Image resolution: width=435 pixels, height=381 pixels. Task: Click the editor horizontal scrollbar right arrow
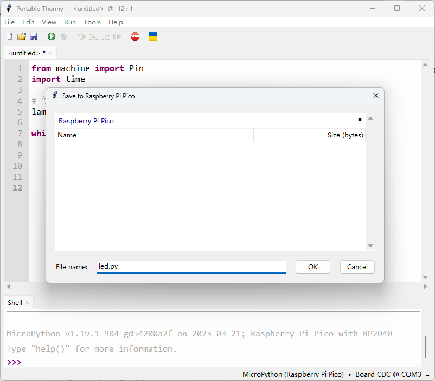425,287
